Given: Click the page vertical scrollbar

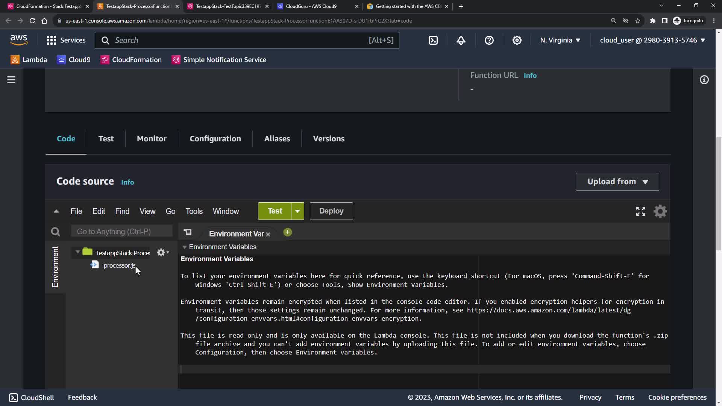Looking at the screenshot, I should coord(719,194).
